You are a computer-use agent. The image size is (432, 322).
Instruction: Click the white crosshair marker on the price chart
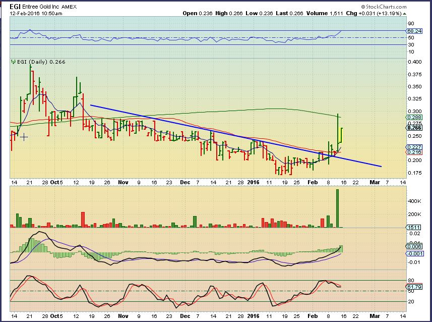[x=23, y=137]
